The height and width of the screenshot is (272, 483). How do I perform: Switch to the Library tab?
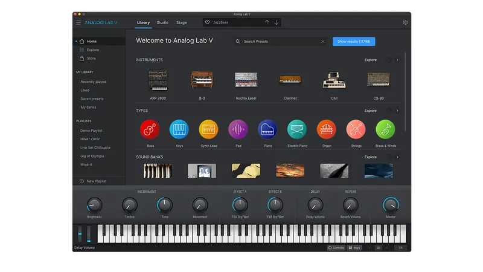[x=143, y=22]
